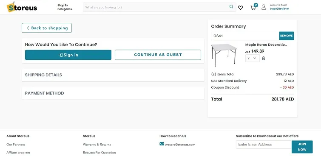This screenshot has width=321, height=156.
Task: Open the Login/Register link
Action: pyautogui.click(x=279, y=9)
